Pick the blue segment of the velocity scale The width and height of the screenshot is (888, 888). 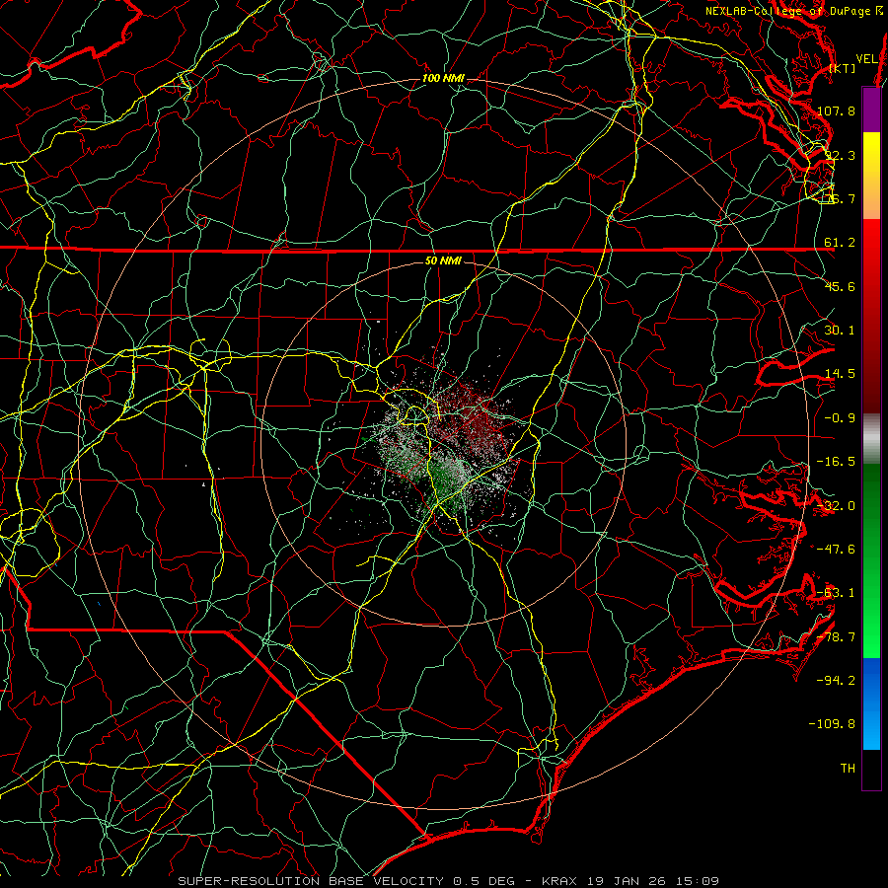point(871,703)
